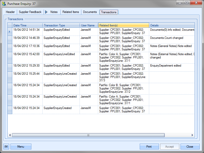Click the horizontal scrollbar right arrow
This screenshot has height=153, width=204.
coord(193,135)
